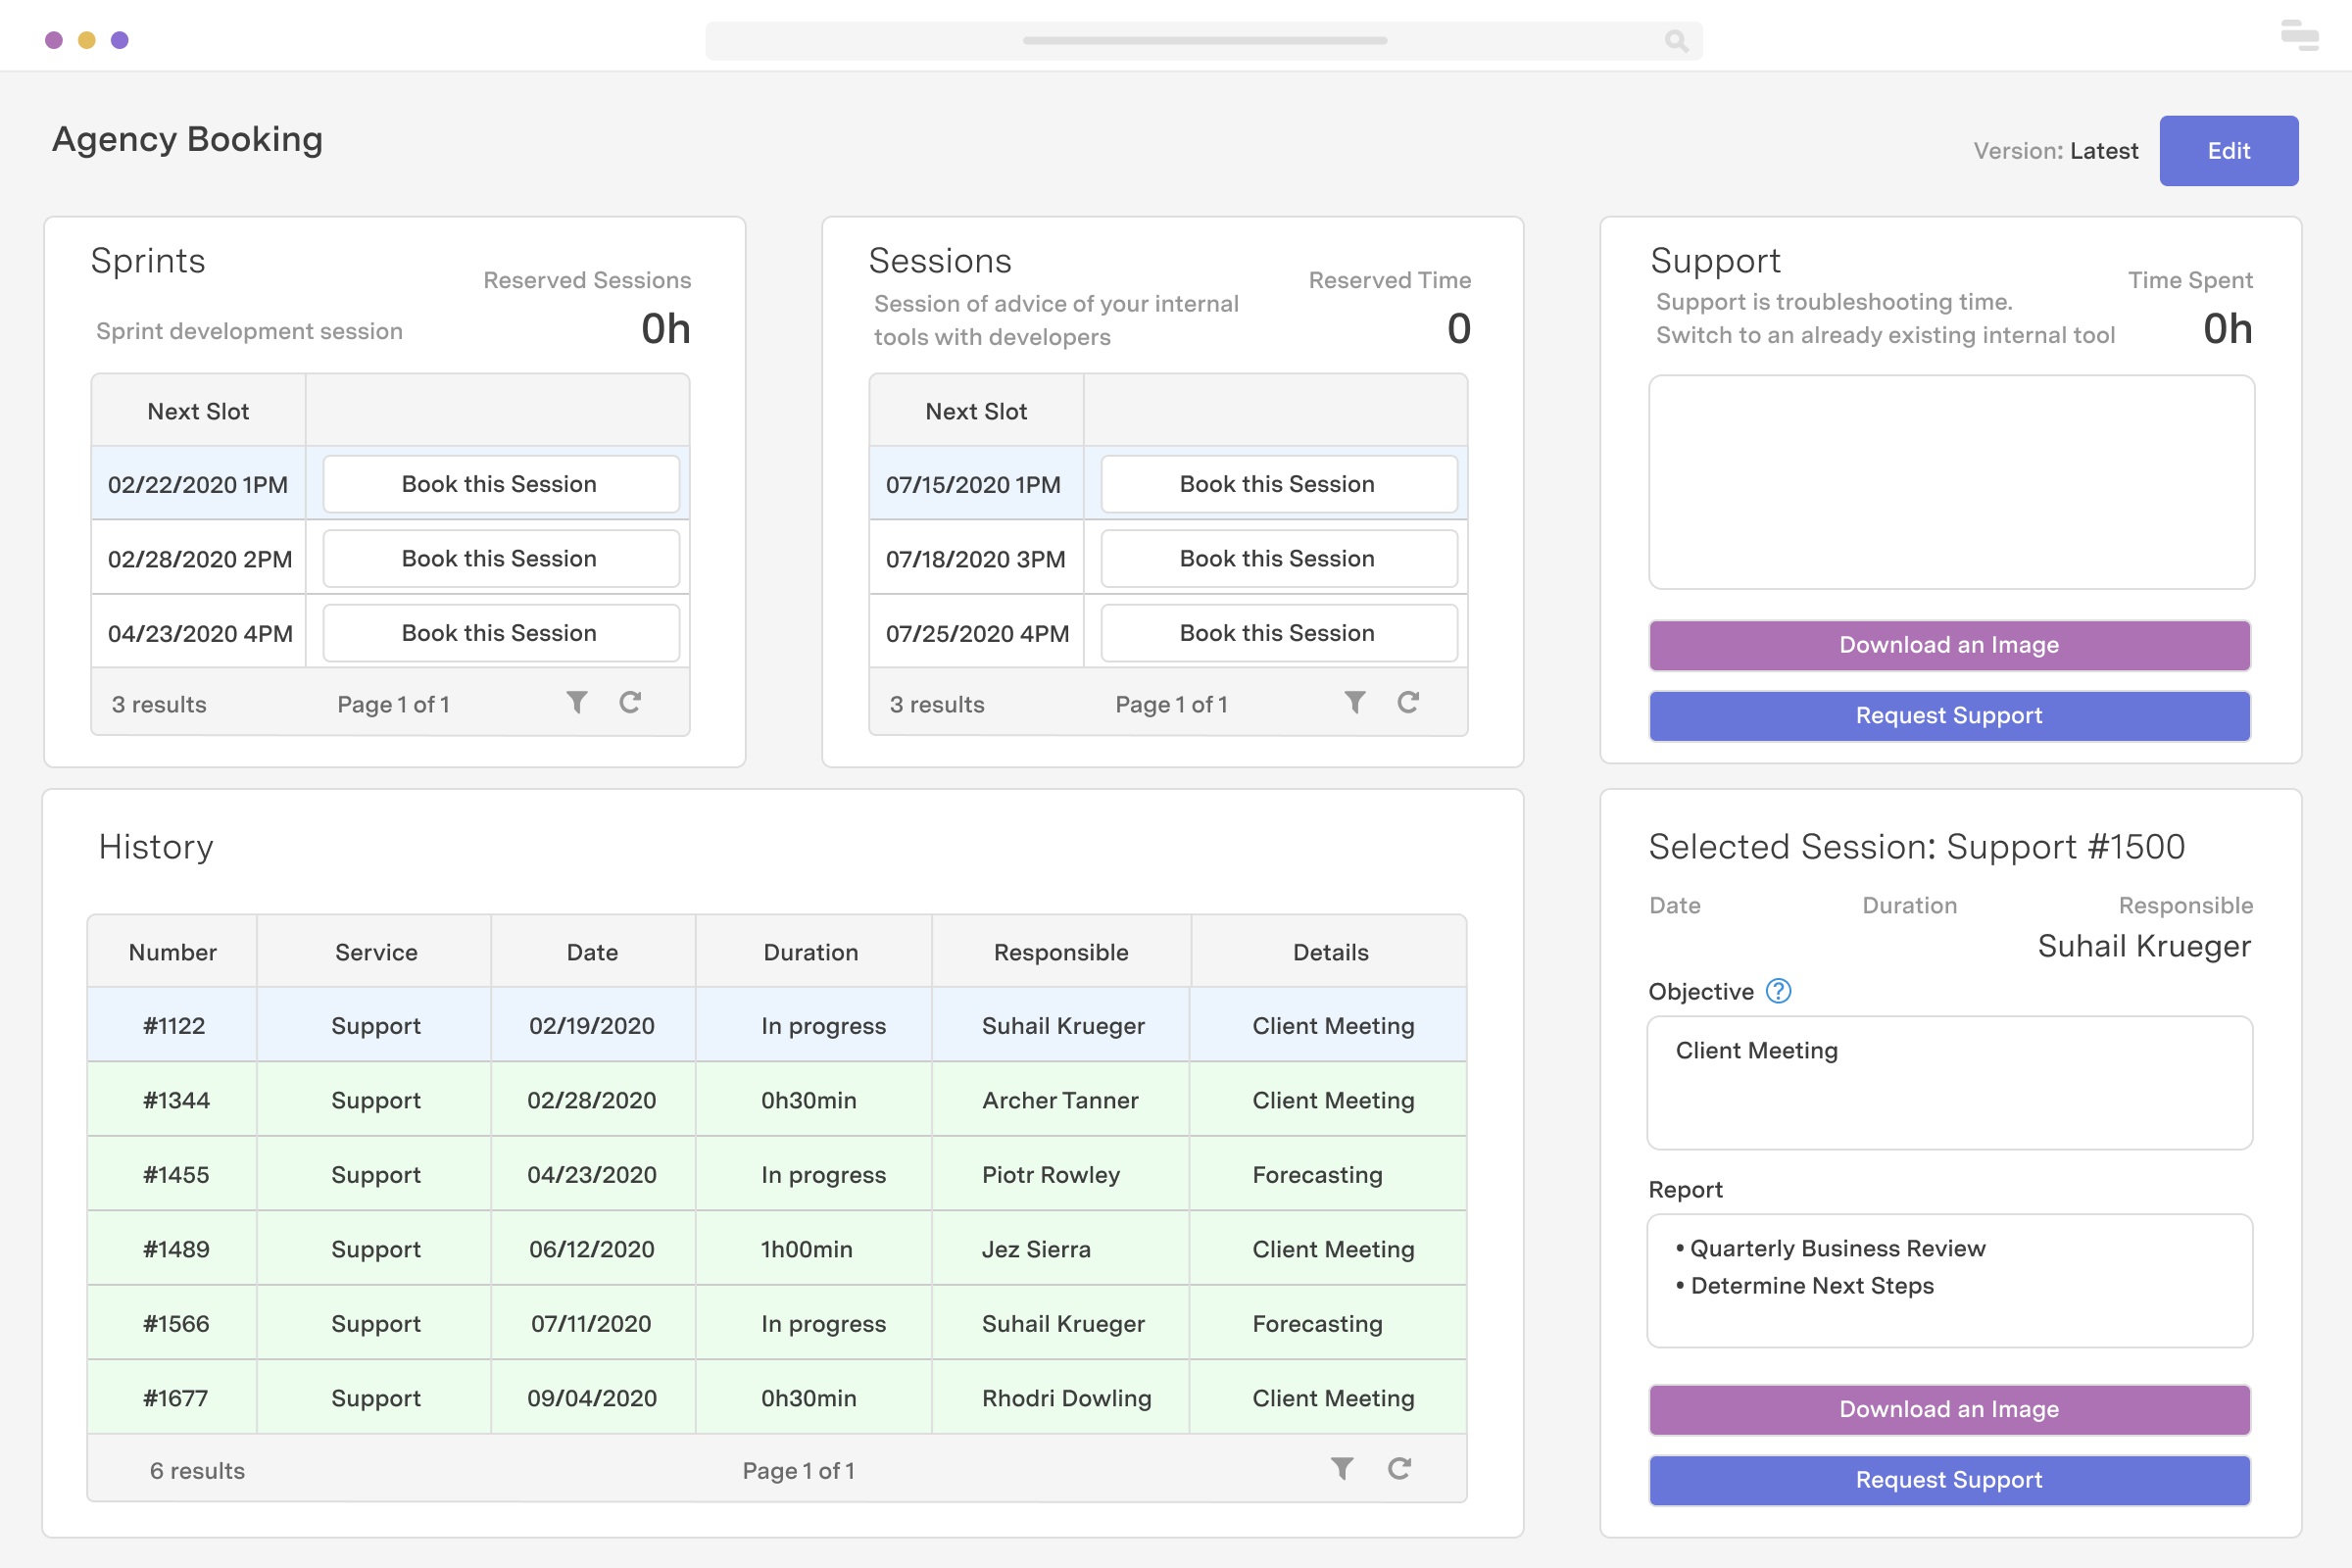Click Book this Session for 07/15/2020 1PM
The width and height of the screenshot is (2352, 1568).
[x=1276, y=483]
